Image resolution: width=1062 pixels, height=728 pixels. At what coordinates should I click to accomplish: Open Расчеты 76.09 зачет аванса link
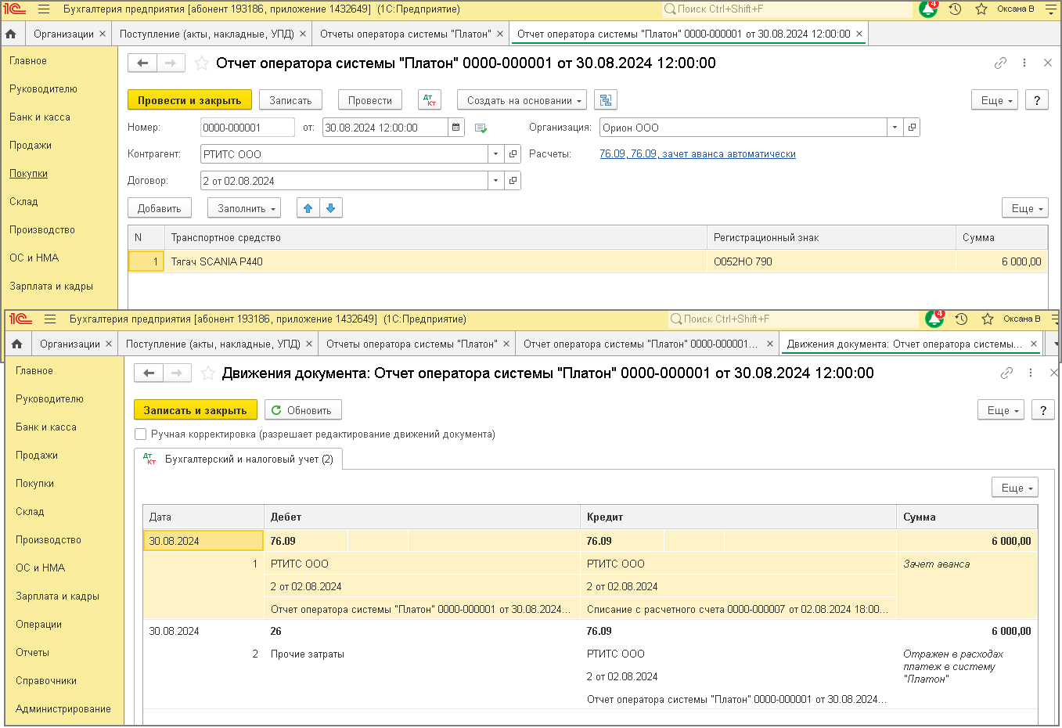[697, 154]
